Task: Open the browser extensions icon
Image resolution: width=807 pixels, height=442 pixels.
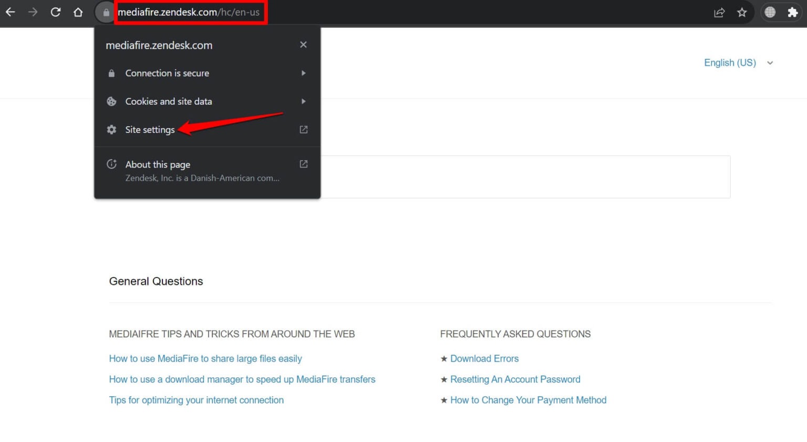Action: (793, 13)
